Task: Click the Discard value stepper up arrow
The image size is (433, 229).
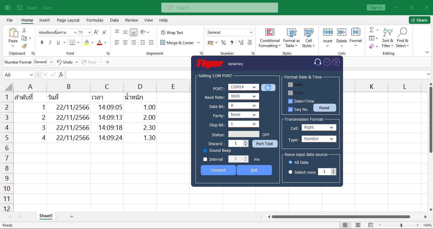Action: coord(246,142)
